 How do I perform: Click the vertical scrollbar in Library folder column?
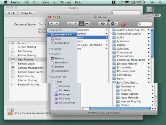point(152,43)
